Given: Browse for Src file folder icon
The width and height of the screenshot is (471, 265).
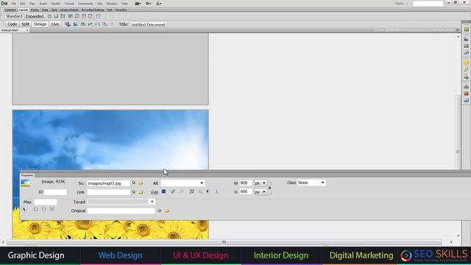Looking at the screenshot, I should point(141,183).
